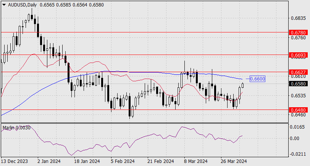Click the 0.0165 Marlin scale value
310x166 pixels.
click(x=297, y=127)
